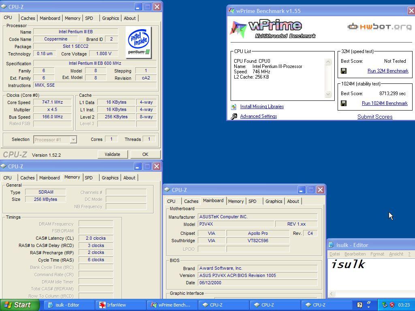Open the Format menu in Editor
Image resolution: width=415 pixels, height=311 pixels.
pyautogui.click(x=377, y=254)
